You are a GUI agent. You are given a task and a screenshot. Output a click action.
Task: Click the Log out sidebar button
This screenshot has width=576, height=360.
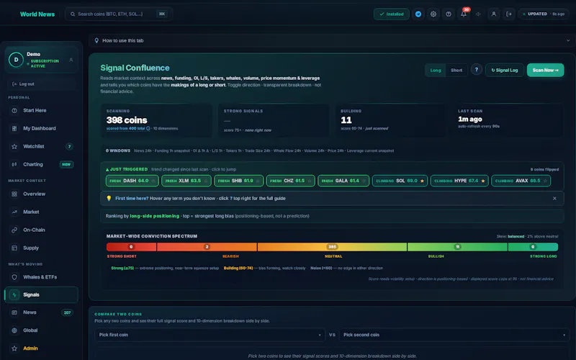pyautogui.click(x=41, y=84)
